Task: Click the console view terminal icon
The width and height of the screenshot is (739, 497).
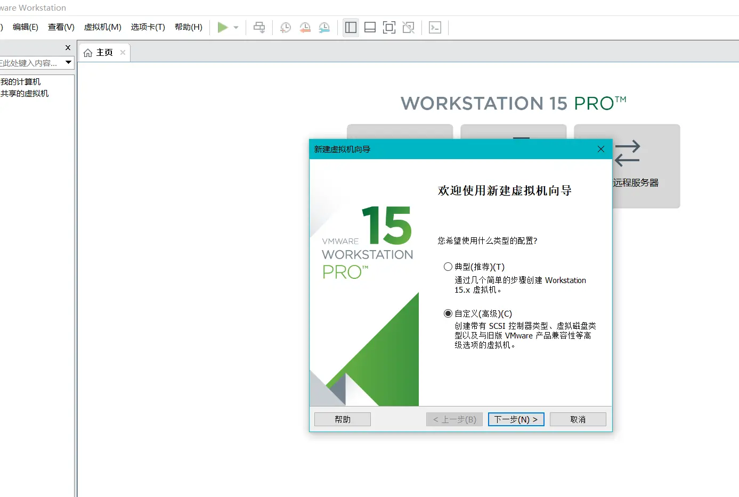Action: [x=435, y=27]
